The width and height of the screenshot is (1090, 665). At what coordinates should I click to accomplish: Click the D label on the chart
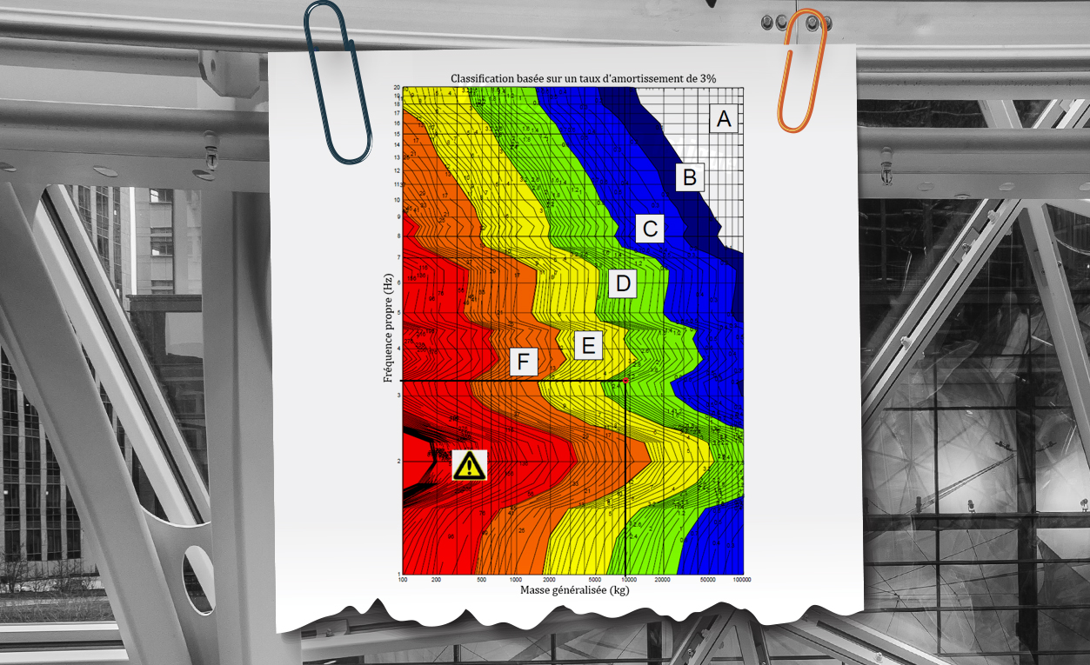pyautogui.click(x=622, y=283)
